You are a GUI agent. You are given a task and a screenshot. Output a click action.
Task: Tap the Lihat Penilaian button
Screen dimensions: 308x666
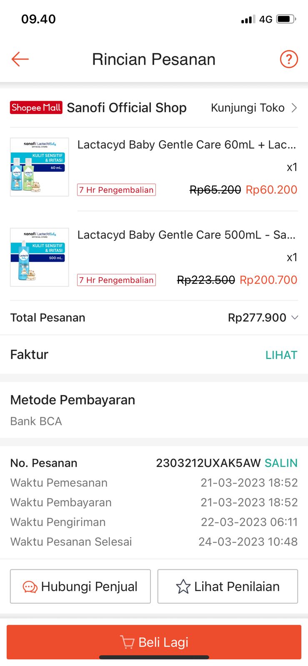228,586
